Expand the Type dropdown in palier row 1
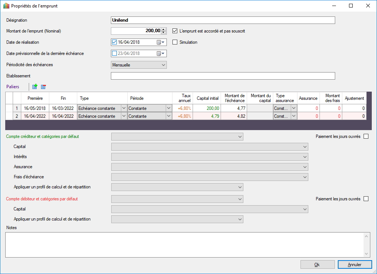The width and height of the screenshot is (377, 274). [124, 108]
